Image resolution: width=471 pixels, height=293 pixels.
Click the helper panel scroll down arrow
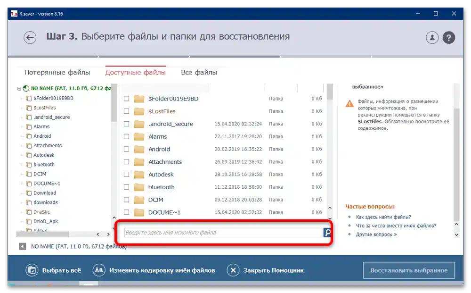pyautogui.click(x=456, y=235)
